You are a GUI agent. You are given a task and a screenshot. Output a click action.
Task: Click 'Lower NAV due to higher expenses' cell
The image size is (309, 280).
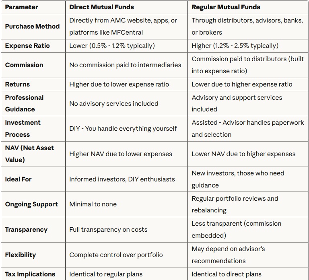(x=243, y=154)
